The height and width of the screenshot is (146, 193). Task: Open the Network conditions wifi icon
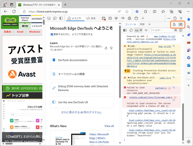coord(116,18)
